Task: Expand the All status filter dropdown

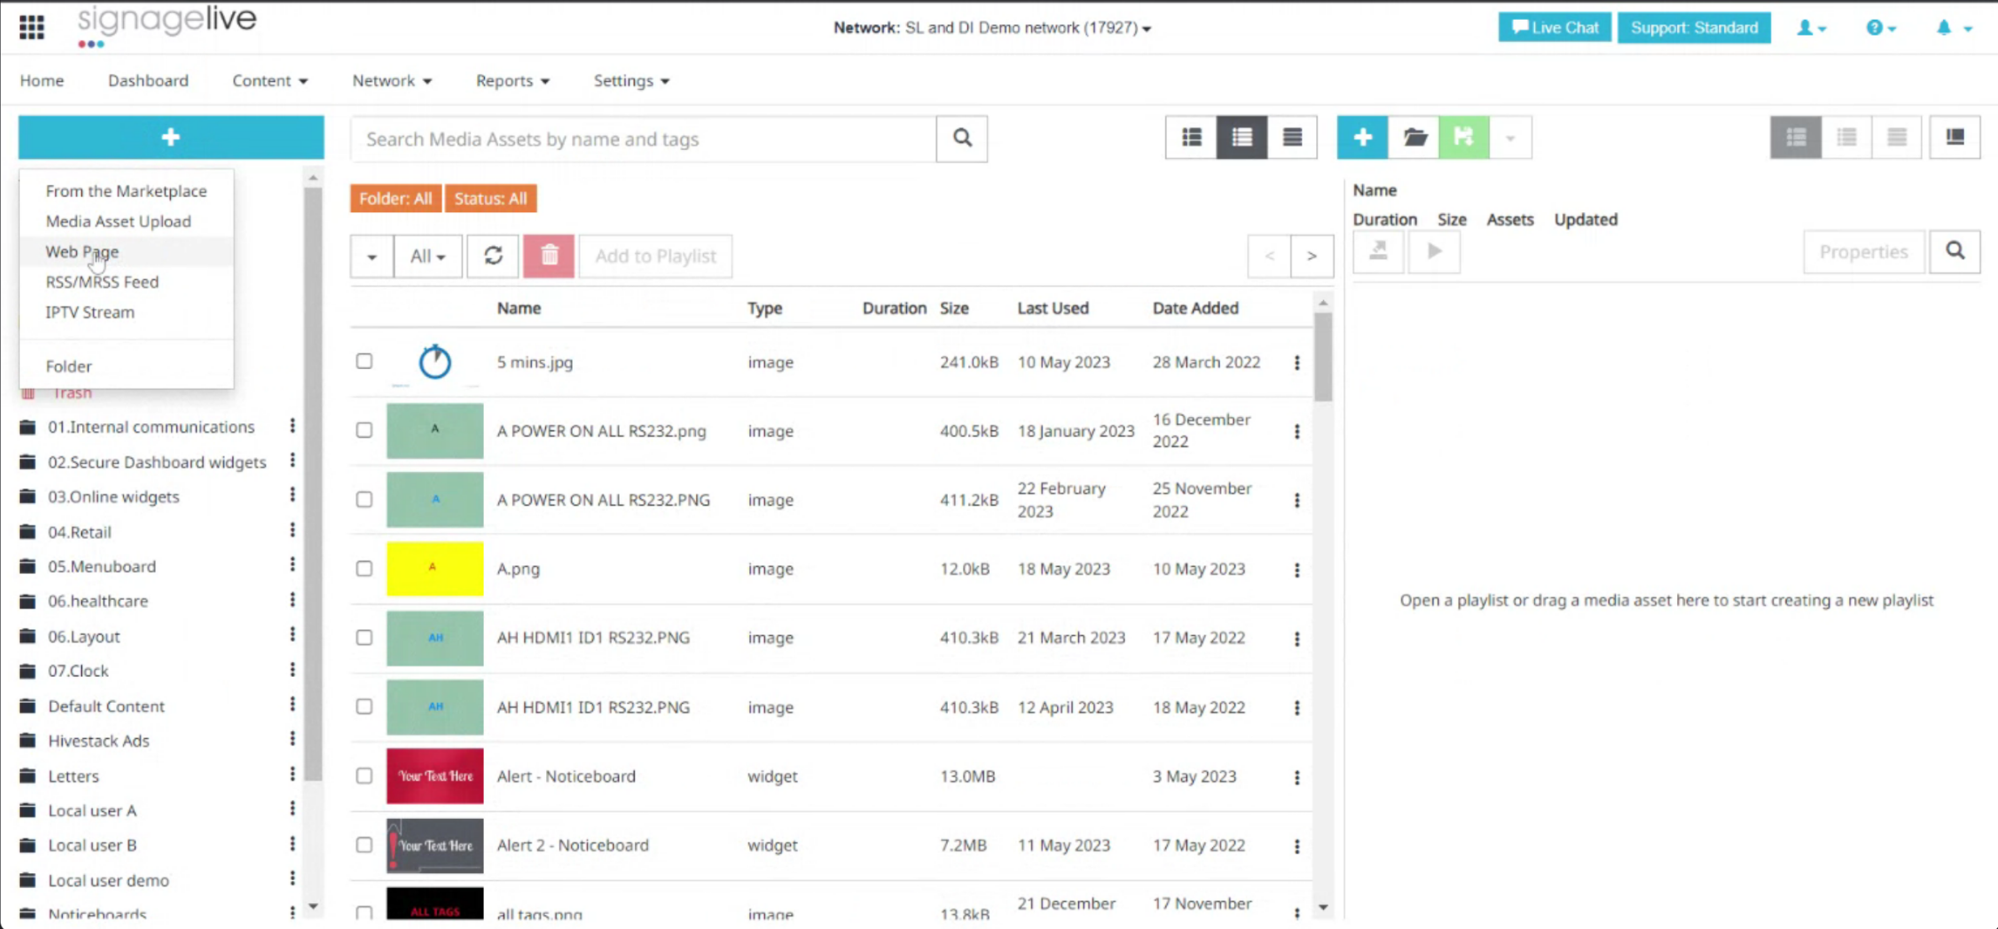Action: tap(426, 256)
